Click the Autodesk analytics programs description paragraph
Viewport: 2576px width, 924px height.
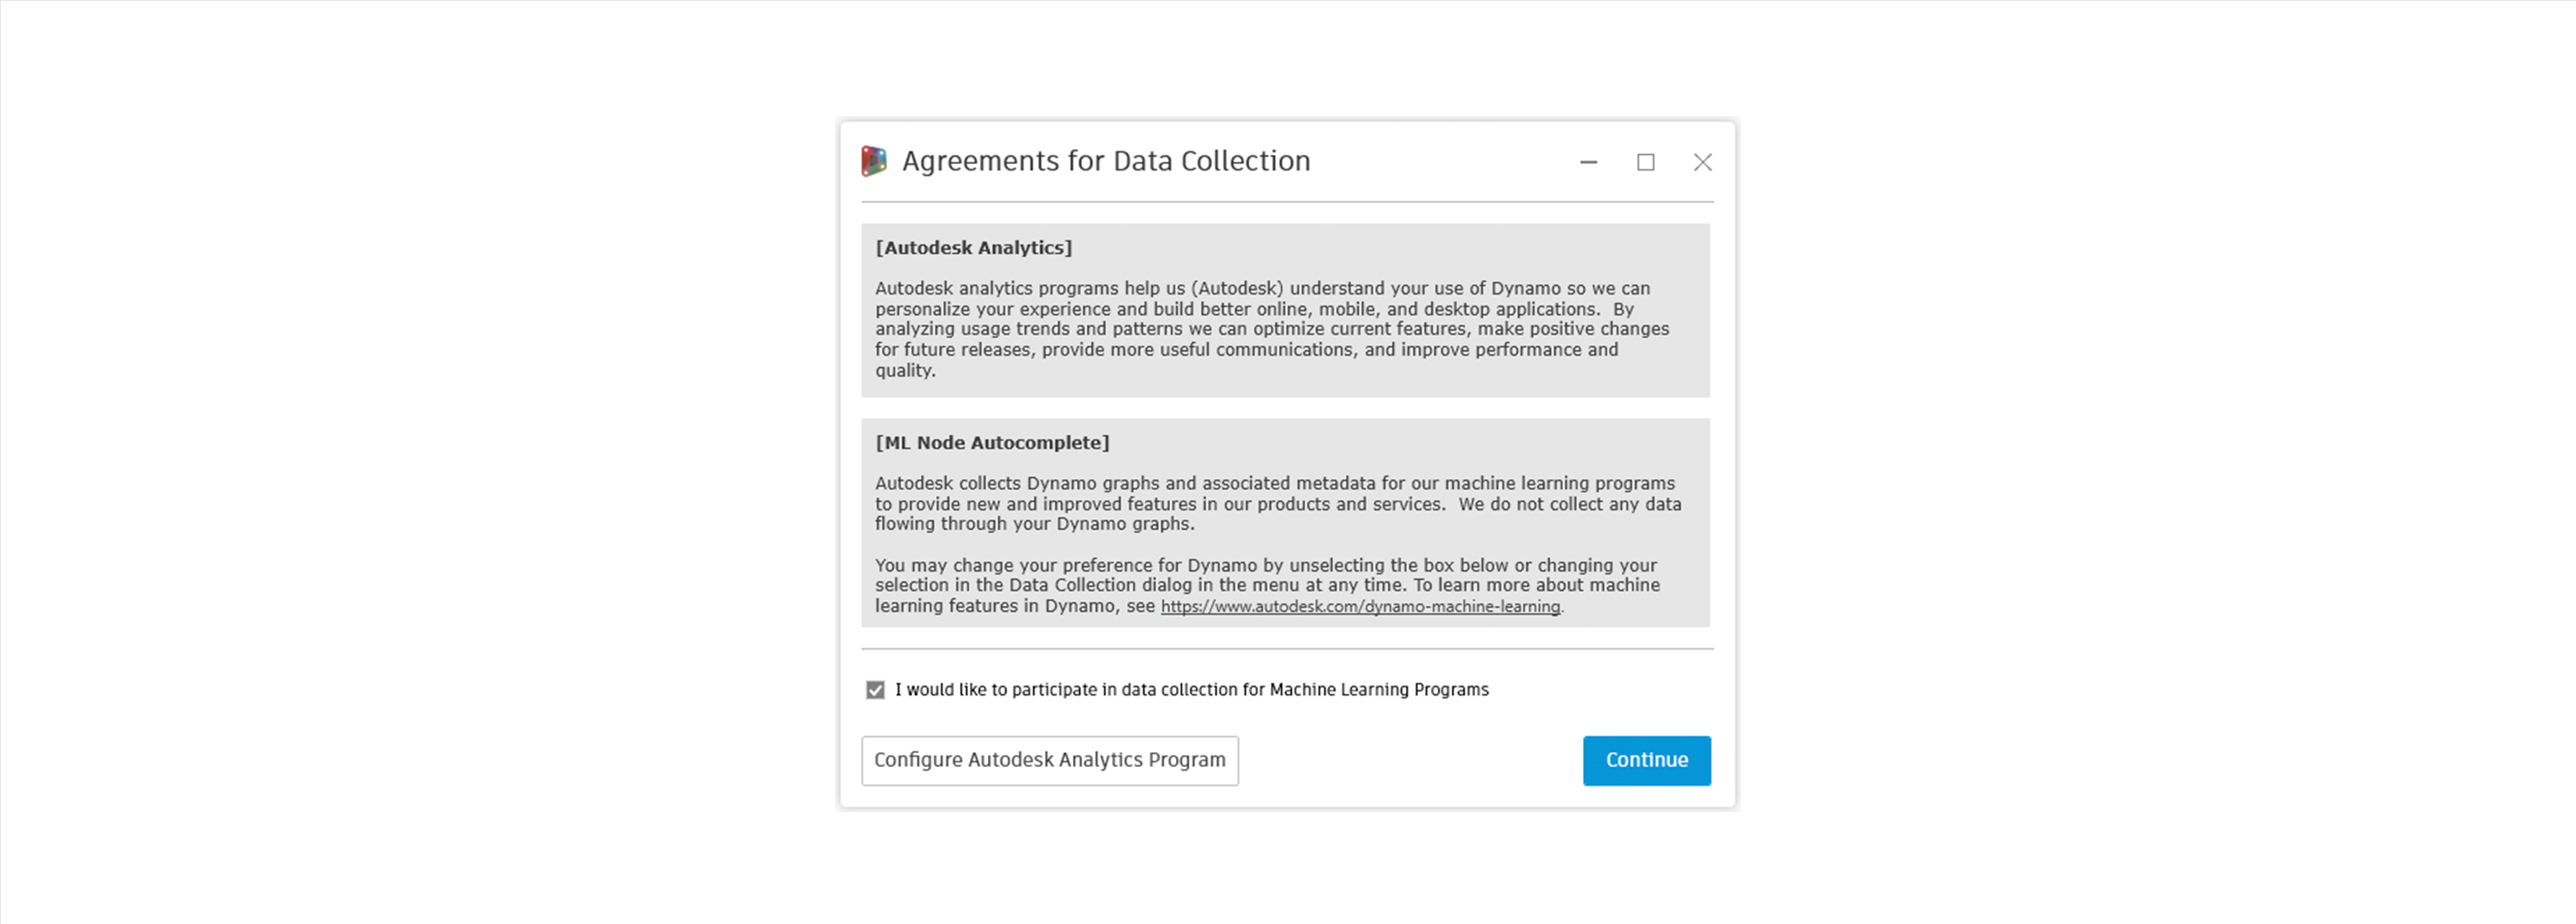pyautogui.click(x=1270, y=329)
